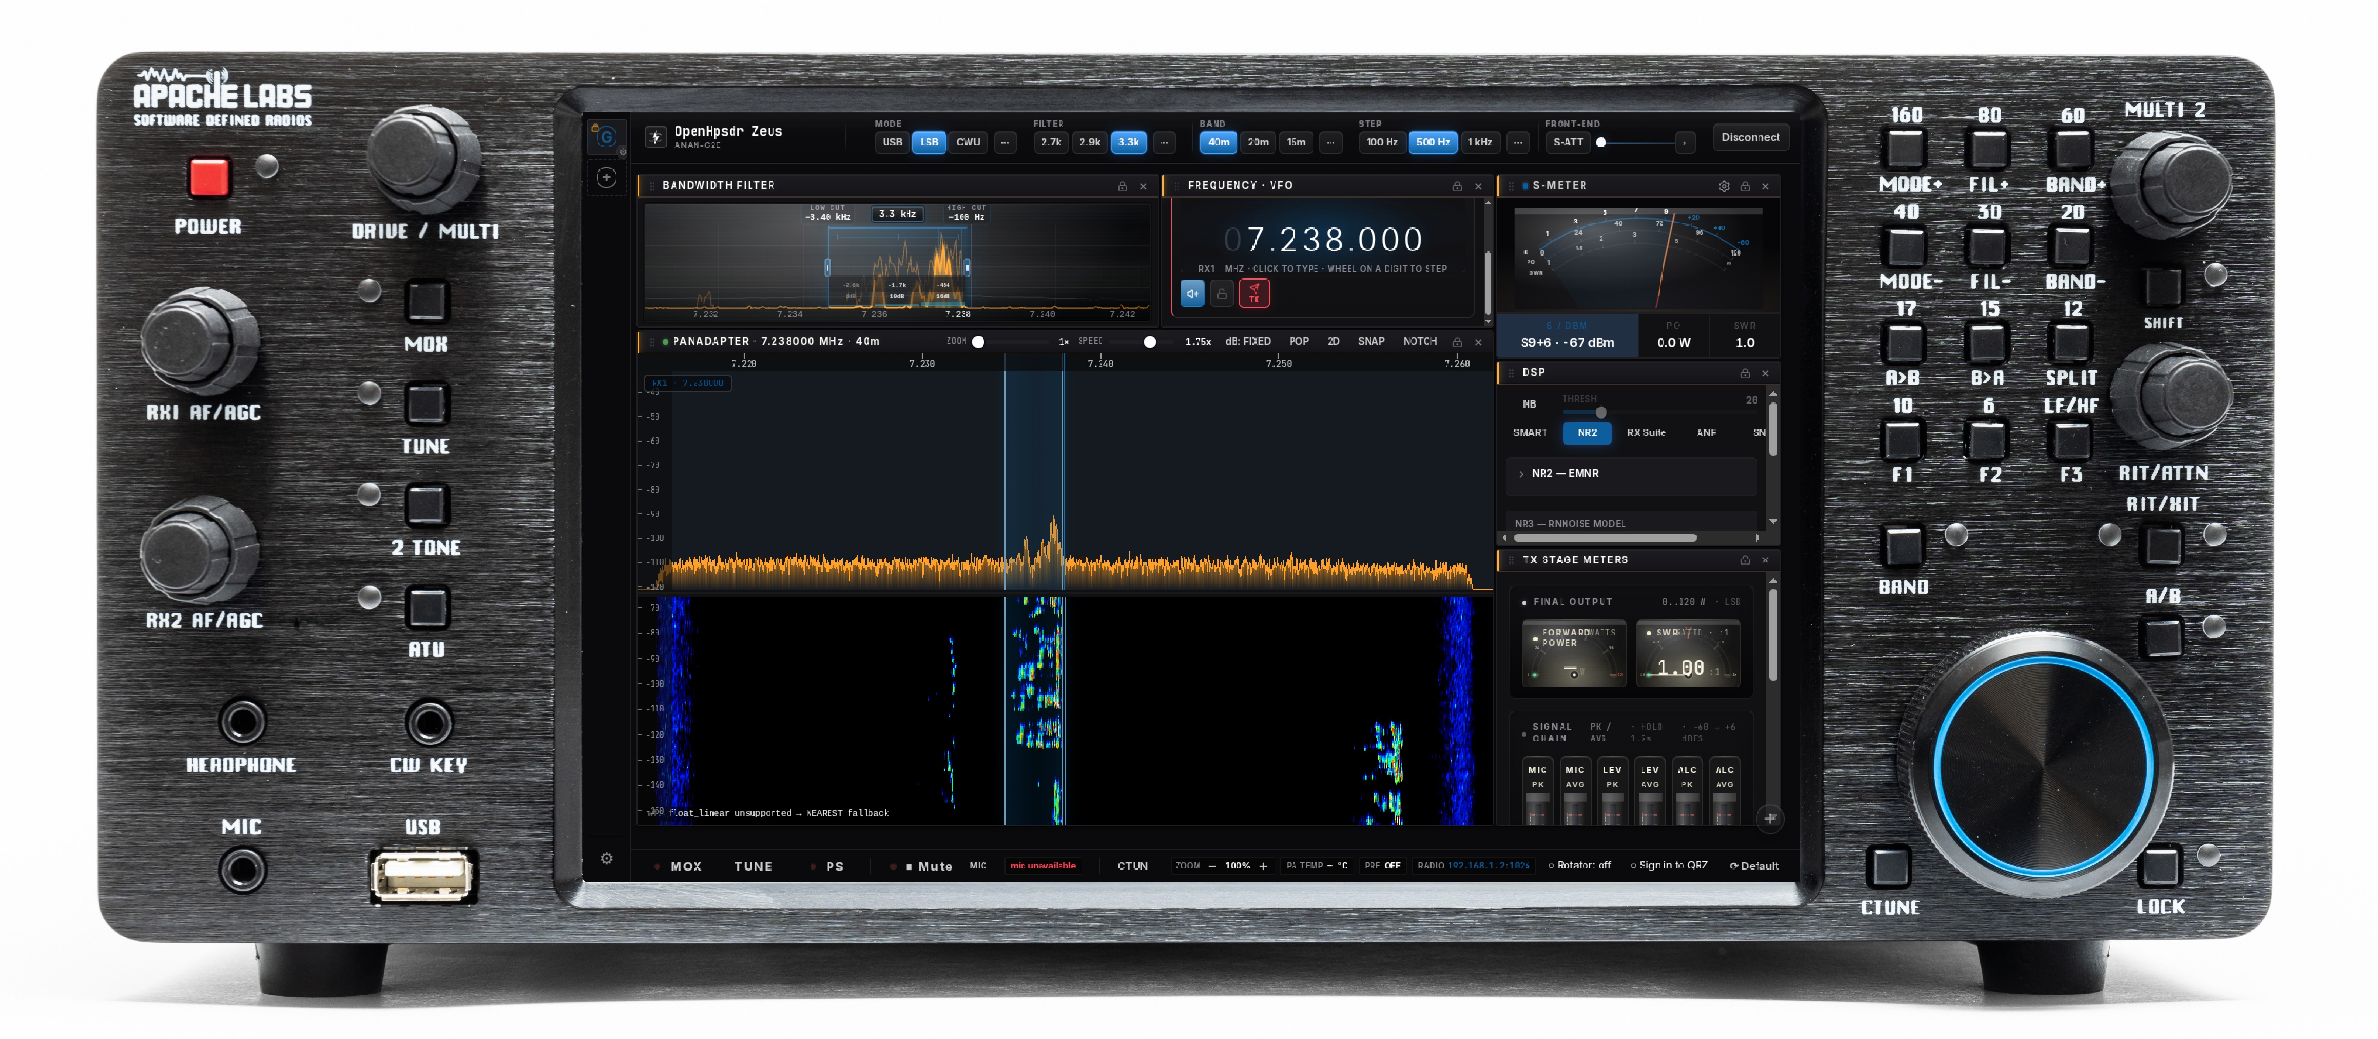The width and height of the screenshot is (2378, 1039).
Task: Switch to the 20m band
Action: pos(1257,142)
